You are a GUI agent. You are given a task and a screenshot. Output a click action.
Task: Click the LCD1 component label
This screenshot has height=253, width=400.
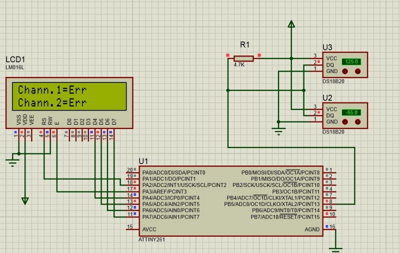pyautogui.click(x=15, y=59)
